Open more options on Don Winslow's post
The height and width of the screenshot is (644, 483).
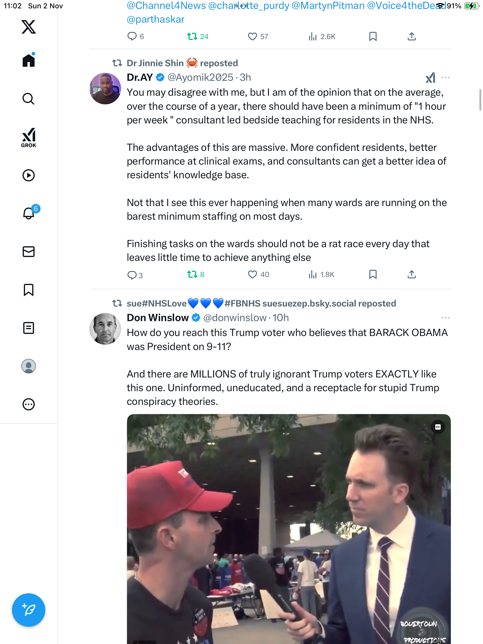(x=446, y=318)
